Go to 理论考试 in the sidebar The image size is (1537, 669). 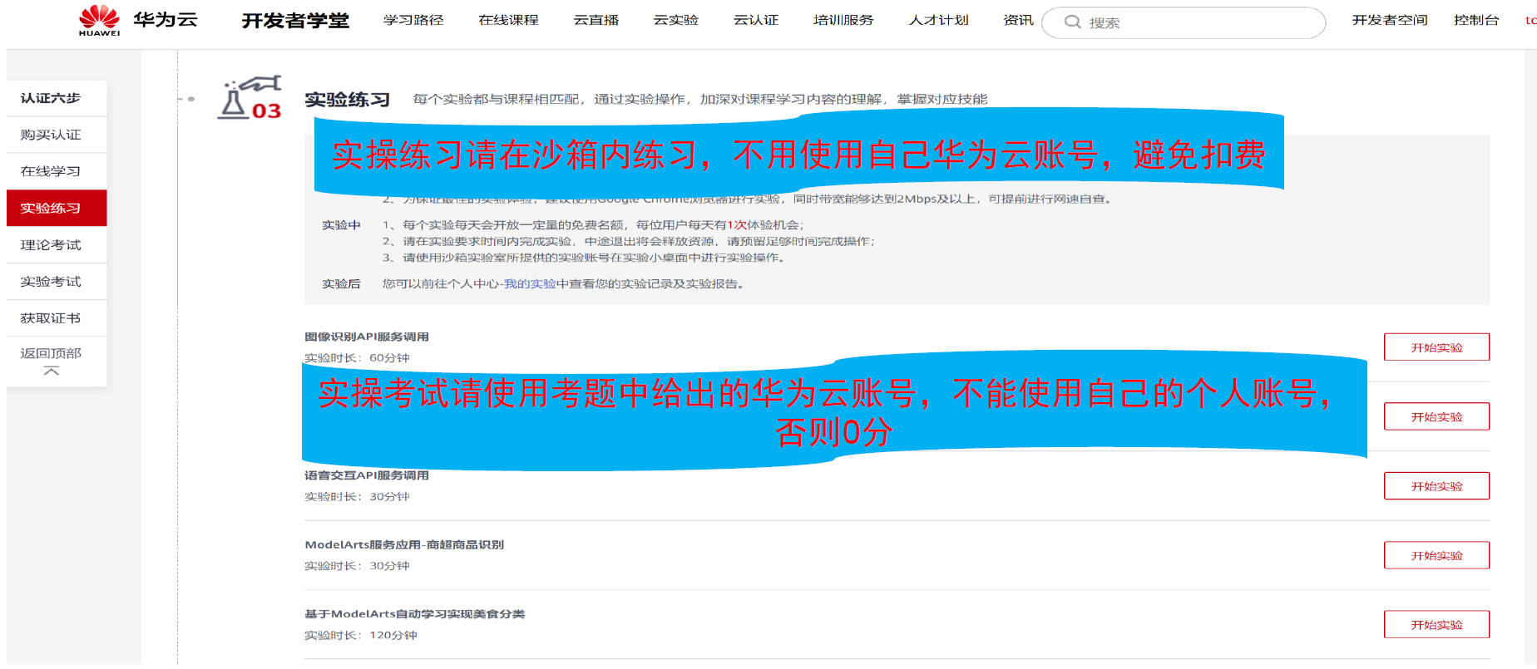(57, 244)
